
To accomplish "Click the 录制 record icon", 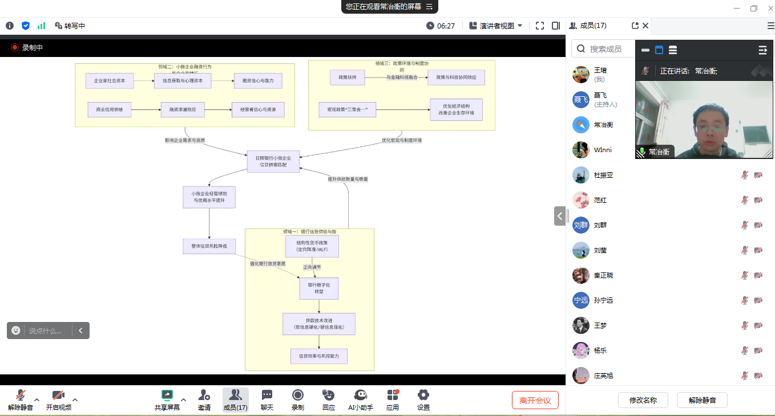I will (297, 399).
